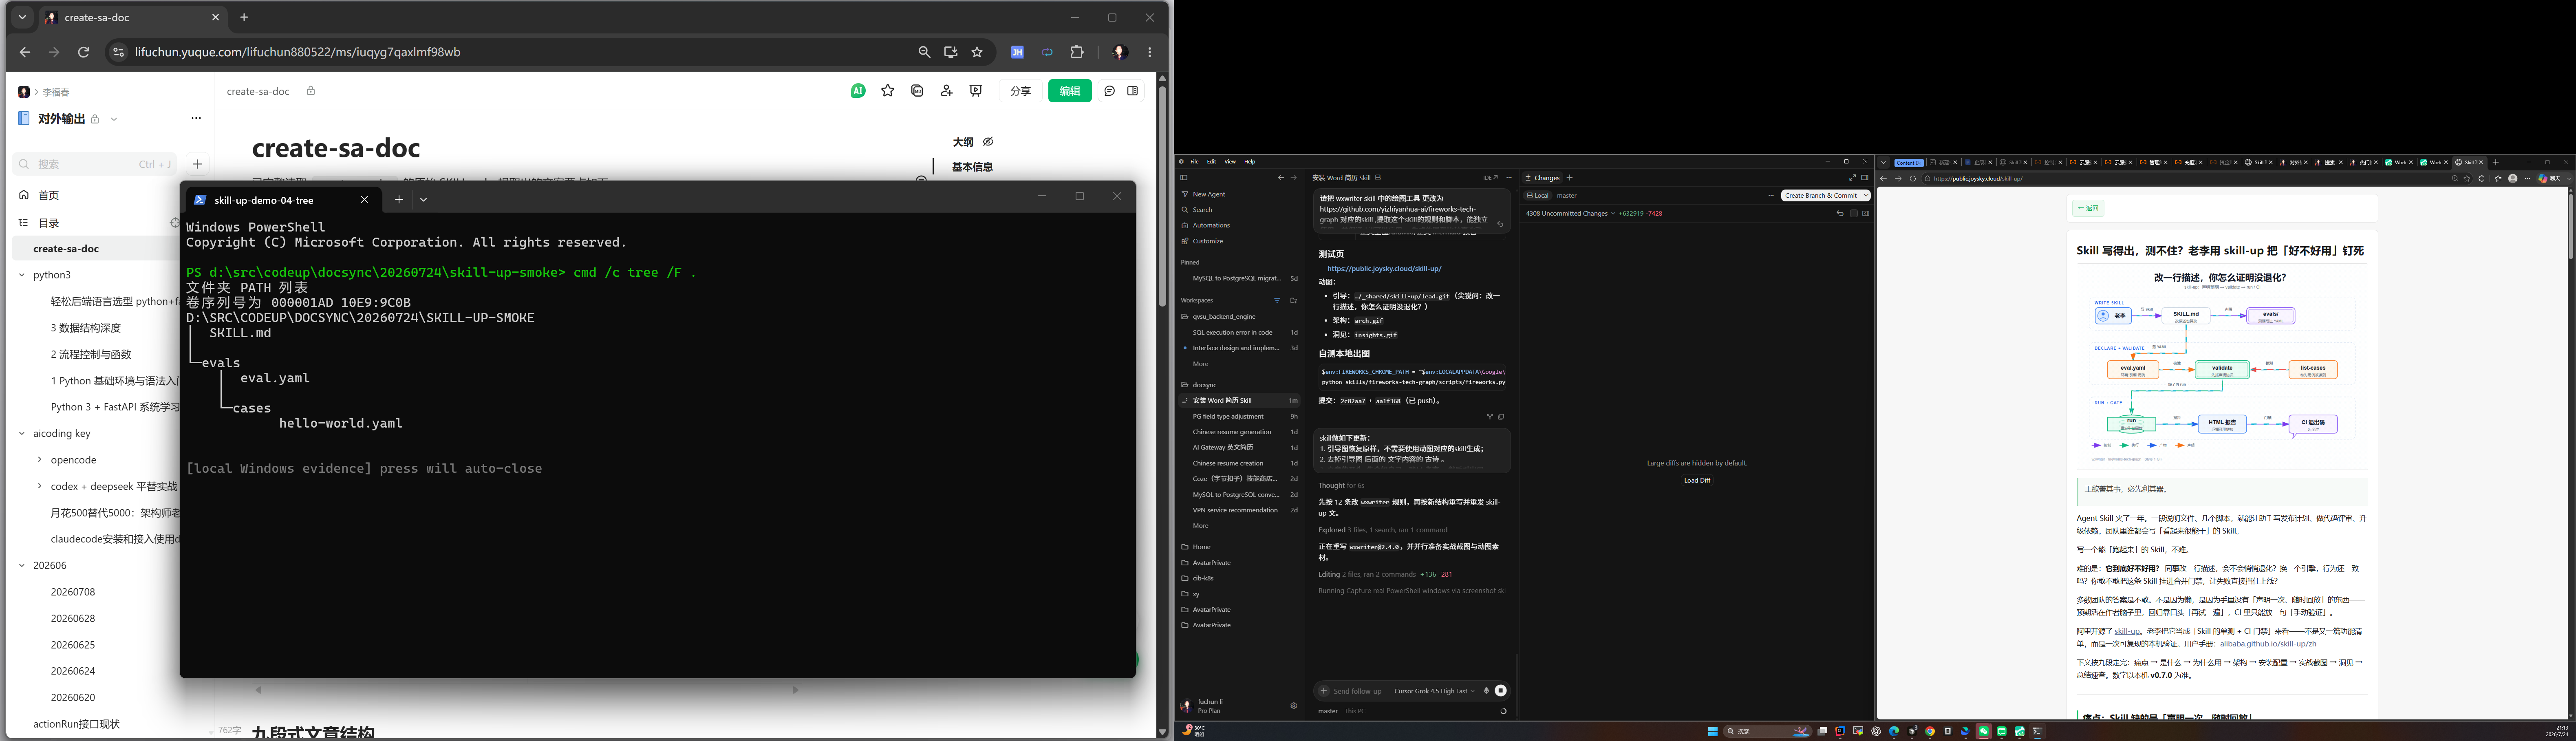Toggle the right side panel icon in Yuque header

[1133, 91]
